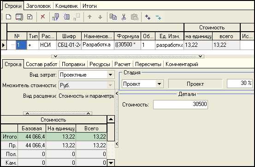Image resolution: width=255 pixels, height=167 pixels.
Task: Click the + type cell in row 1
Action: pyautogui.click(x=33, y=45)
